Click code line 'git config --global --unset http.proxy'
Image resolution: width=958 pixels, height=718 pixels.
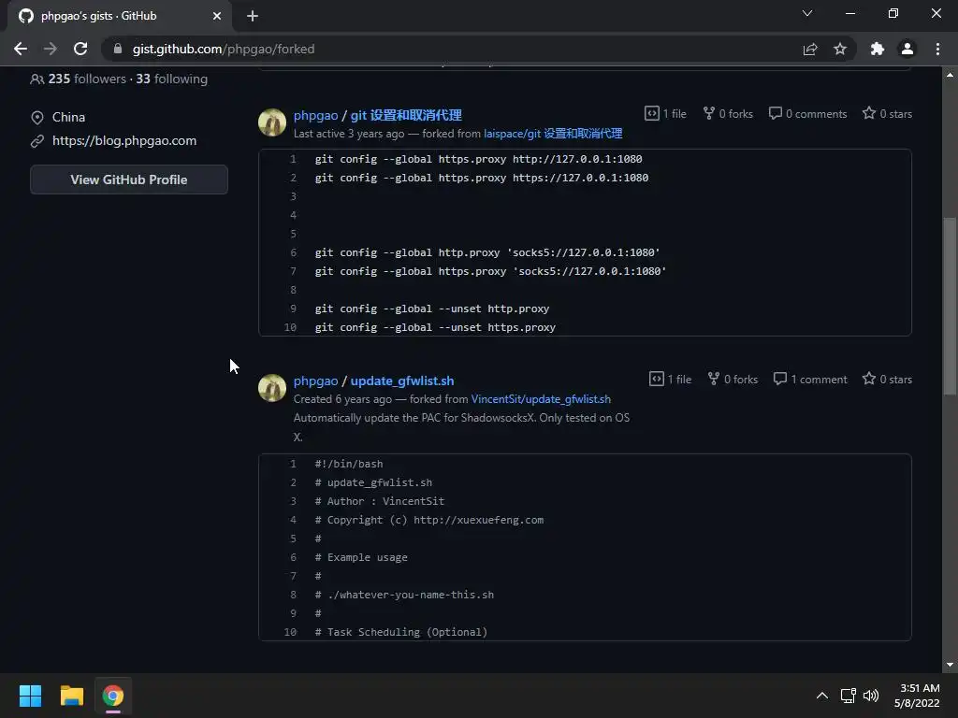coord(432,309)
